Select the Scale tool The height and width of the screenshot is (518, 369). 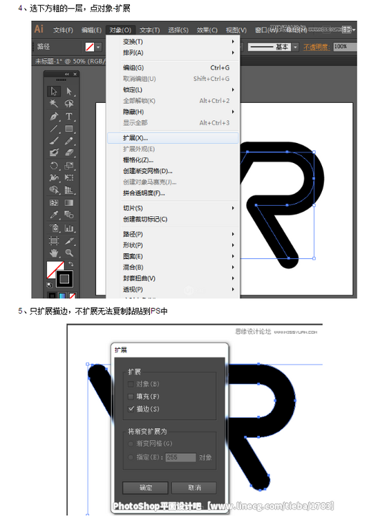coord(69,166)
